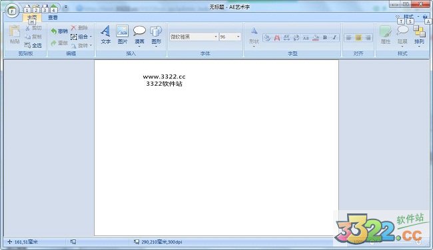Open the 旋转 rotate dropdown
Viewport: 433px width, 250px height.
pos(81,46)
